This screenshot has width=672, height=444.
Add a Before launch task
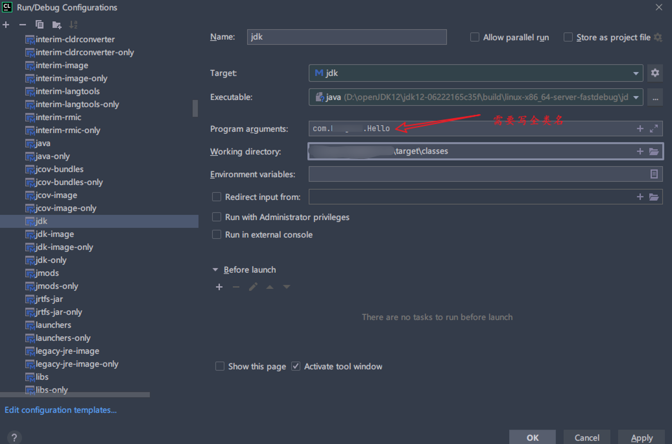pos(219,287)
